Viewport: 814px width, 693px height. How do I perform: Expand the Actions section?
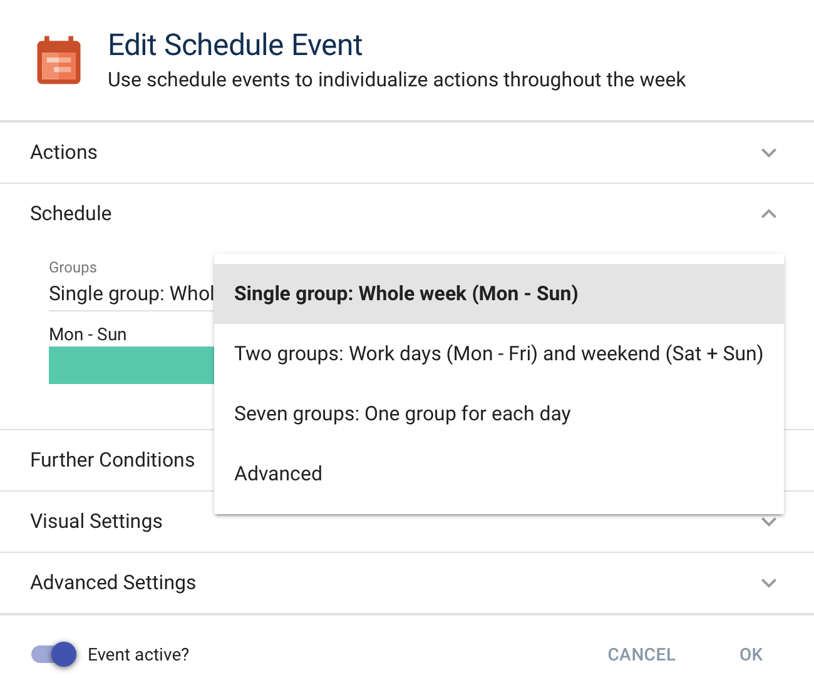tap(769, 152)
